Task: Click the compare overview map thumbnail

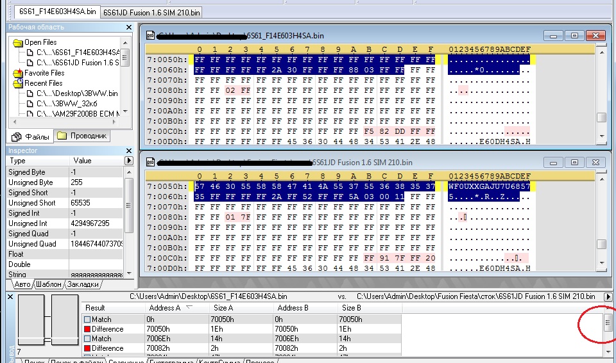Action: 48,320
